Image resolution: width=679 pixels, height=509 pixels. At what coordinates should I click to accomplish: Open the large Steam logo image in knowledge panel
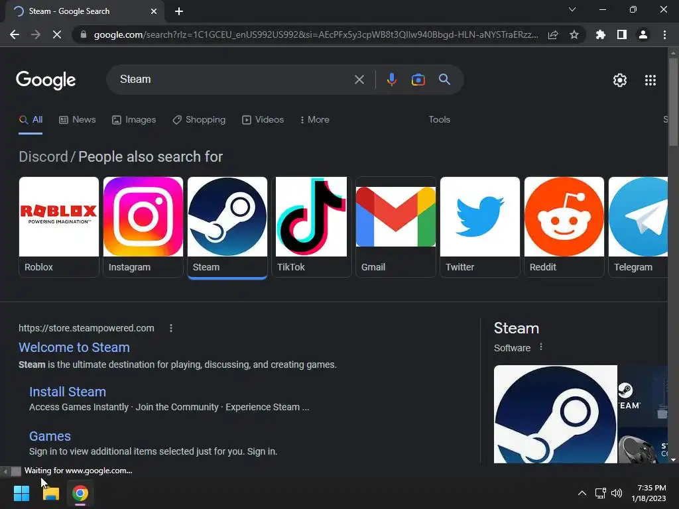(x=555, y=414)
